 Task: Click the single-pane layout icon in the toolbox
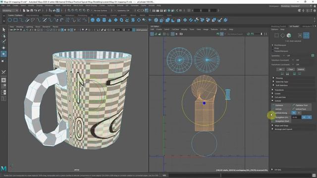pyautogui.click(x=3, y=80)
